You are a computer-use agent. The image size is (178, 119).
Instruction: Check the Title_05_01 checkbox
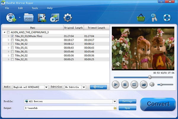click(12, 48)
